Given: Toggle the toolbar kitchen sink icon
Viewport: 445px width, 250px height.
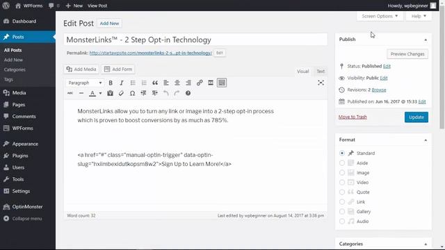Looking at the screenshot, I should coord(222,83).
